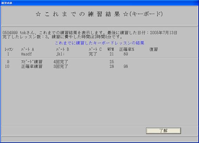Click the WPM column header
Screen dimensions: 199x143
coord(110,49)
